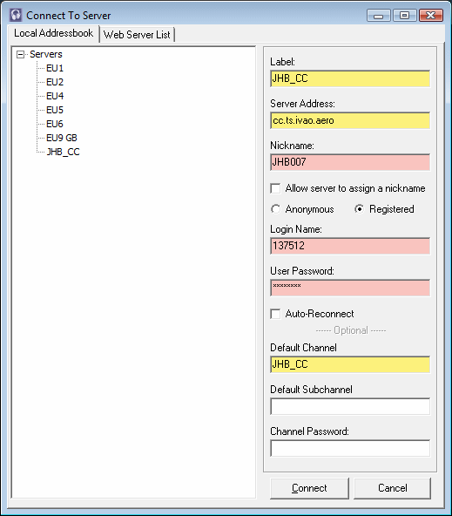
Task: Click the Connect button
Action: click(x=309, y=488)
